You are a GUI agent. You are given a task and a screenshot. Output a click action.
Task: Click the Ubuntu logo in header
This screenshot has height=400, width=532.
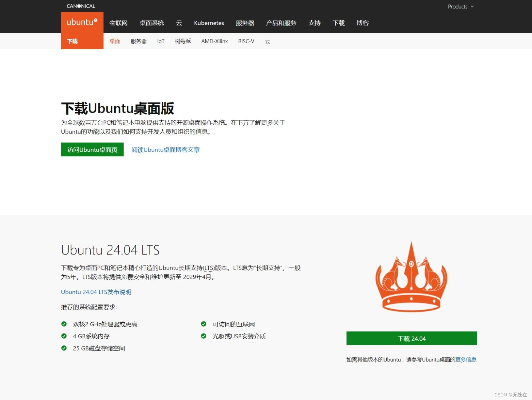pyautogui.click(x=82, y=22)
